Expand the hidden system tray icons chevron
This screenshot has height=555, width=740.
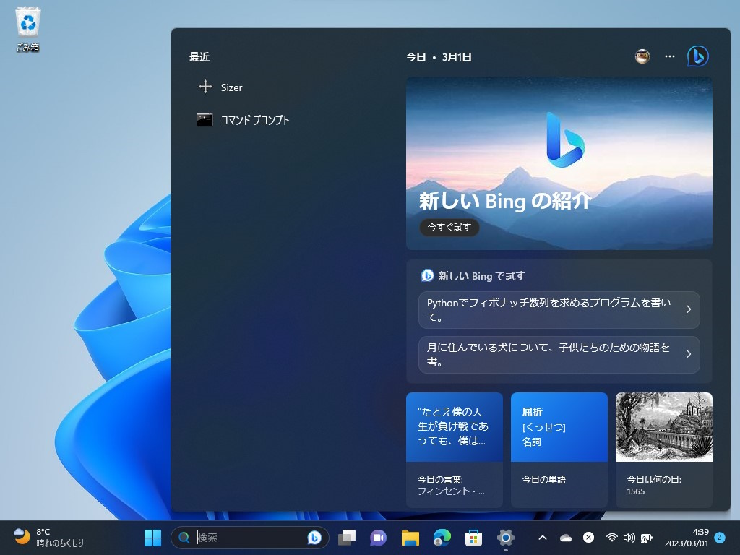pos(542,538)
